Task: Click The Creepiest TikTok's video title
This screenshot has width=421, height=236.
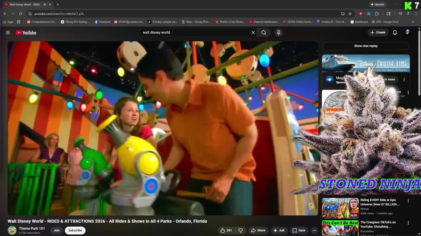Action: tap(378, 224)
